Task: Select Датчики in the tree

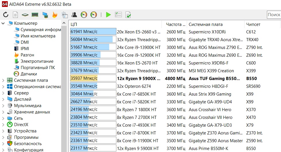Action: [x=29, y=74]
